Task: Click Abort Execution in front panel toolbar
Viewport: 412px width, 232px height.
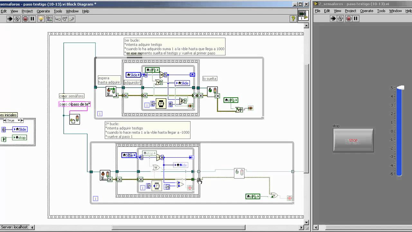Action: click(349, 19)
